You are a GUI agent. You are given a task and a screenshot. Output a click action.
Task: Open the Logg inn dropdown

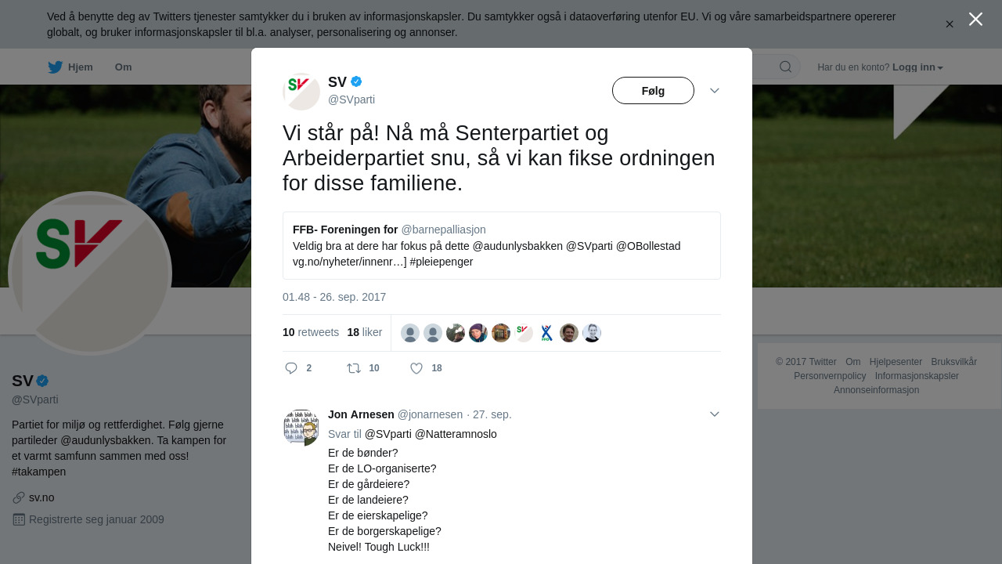click(x=917, y=67)
